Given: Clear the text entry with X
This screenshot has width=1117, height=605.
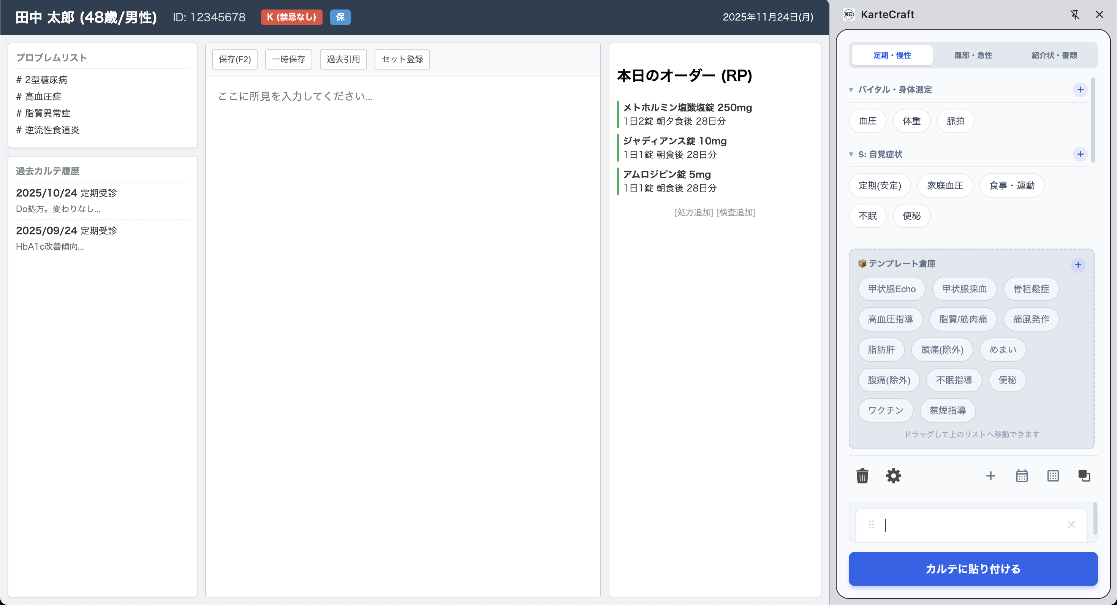Looking at the screenshot, I should [x=1071, y=525].
